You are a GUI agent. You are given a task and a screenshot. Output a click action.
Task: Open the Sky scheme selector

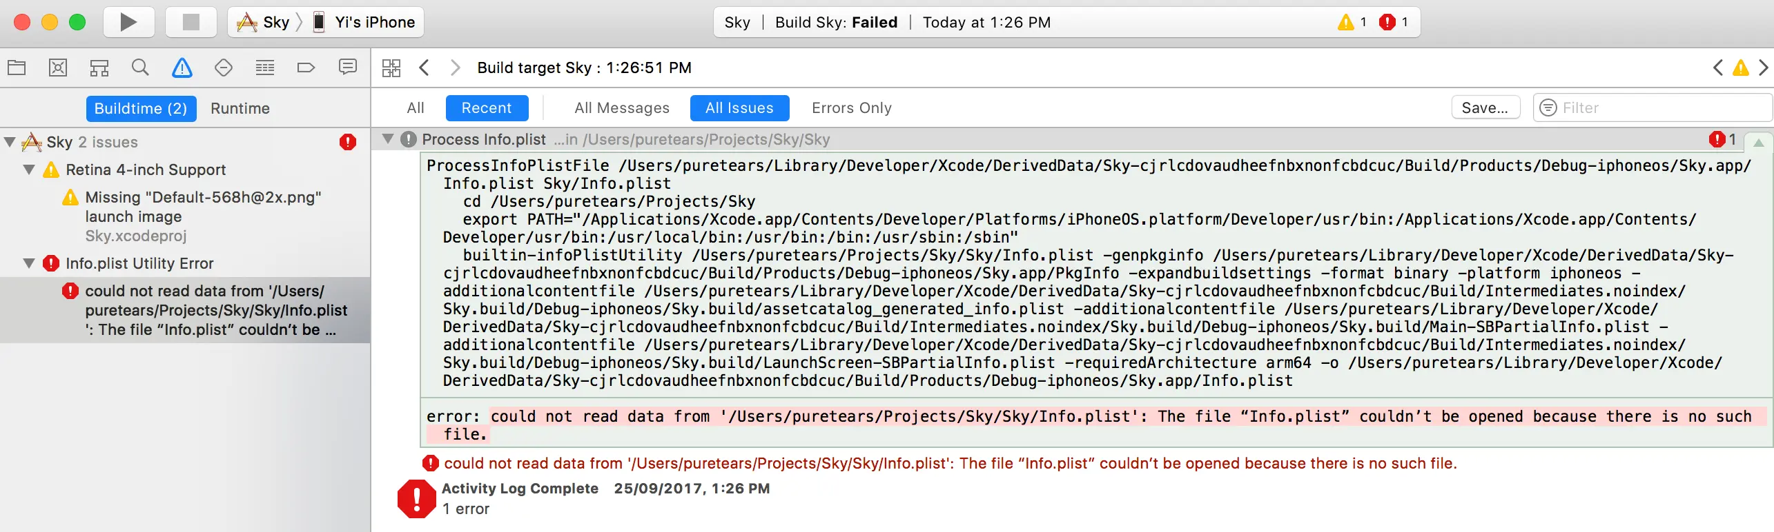264,22
